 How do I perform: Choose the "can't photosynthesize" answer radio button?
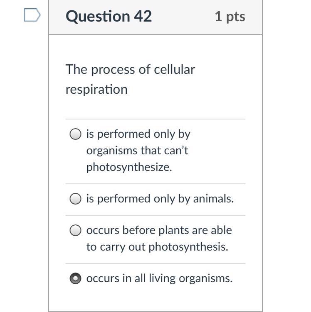click(75, 134)
